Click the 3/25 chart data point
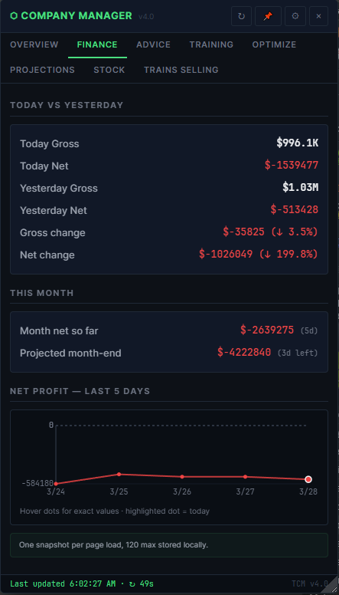 [x=119, y=474]
